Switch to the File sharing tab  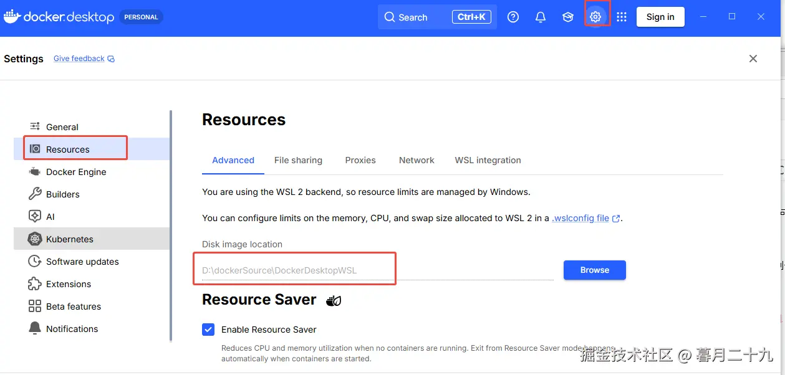pyautogui.click(x=298, y=160)
